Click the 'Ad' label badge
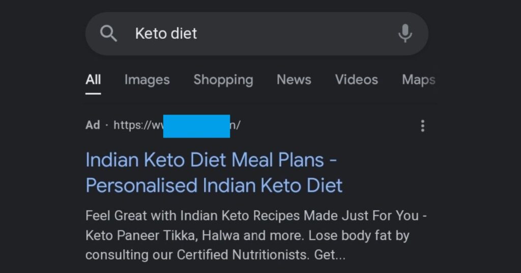The image size is (521, 273). (x=93, y=125)
